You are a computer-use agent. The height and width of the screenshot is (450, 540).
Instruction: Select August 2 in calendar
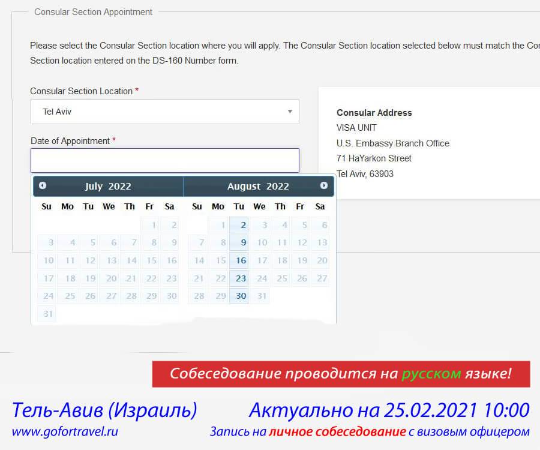coord(239,226)
